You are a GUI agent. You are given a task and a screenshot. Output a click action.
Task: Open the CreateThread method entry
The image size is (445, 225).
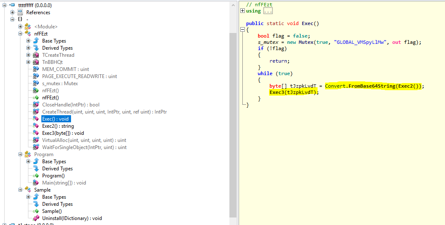coord(104,111)
